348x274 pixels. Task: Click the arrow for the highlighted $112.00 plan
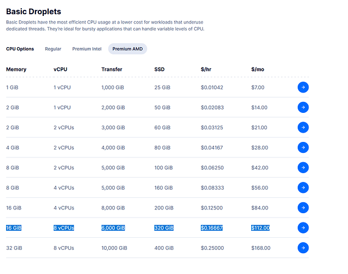tap(303, 228)
